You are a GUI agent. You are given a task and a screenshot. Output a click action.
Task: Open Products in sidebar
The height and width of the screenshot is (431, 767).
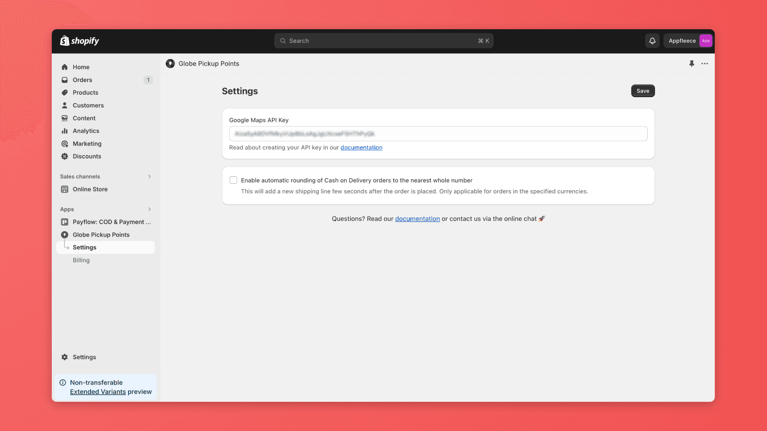point(105,92)
